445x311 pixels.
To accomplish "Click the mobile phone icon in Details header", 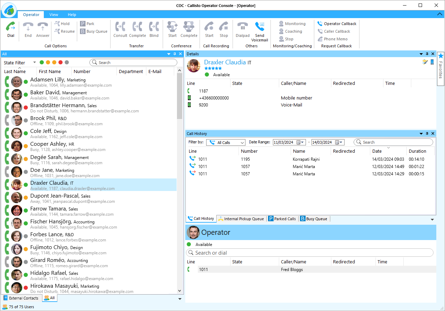I will click(x=432, y=62).
